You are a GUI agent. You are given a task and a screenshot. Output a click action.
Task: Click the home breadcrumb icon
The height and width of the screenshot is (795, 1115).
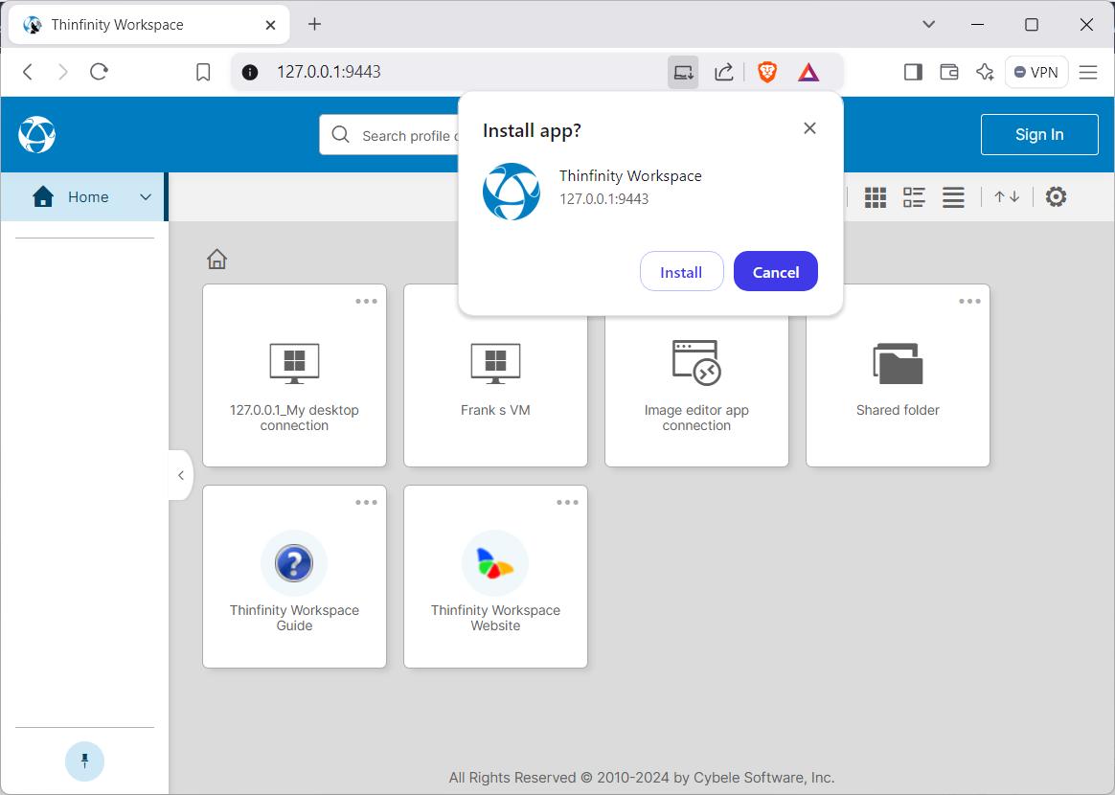216,259
